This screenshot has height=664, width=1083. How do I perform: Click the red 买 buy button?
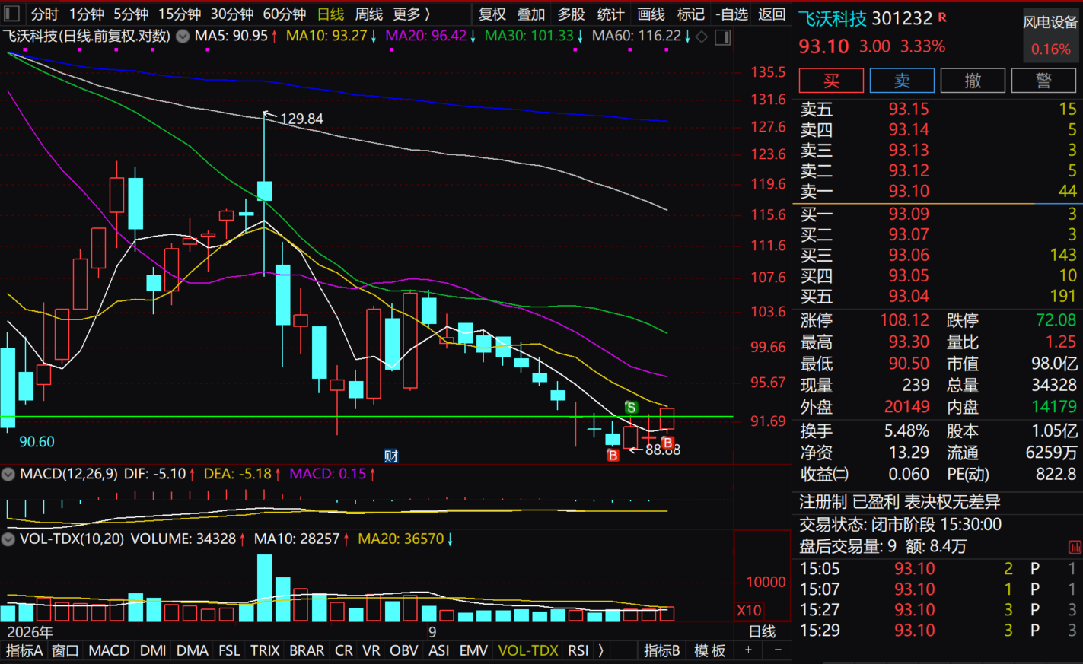[831, 81]
